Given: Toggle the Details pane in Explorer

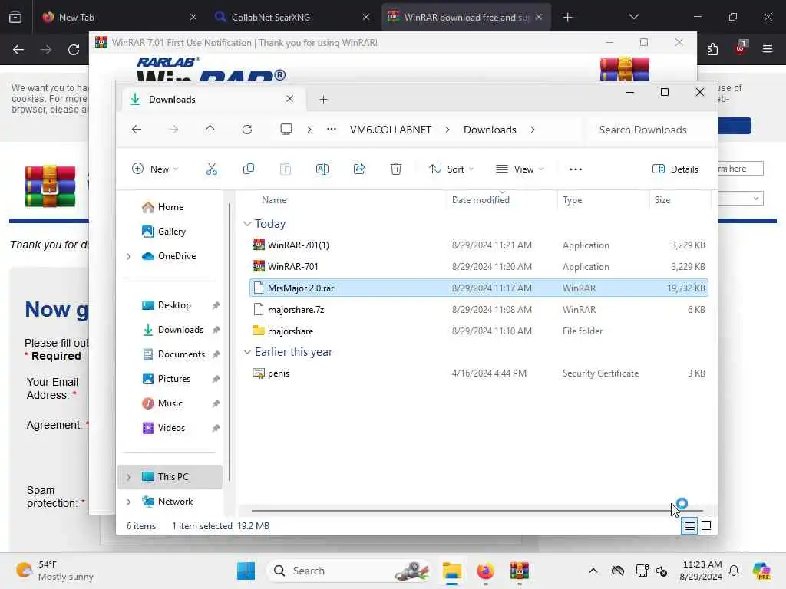Looking at the screenshot, I should [x=675, y=169].
